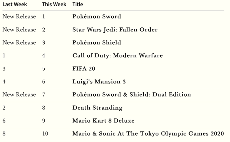Choose the Mario Kart 8 Deluxe title
Screen dimensions: 230x142
(x=103, y=121)
